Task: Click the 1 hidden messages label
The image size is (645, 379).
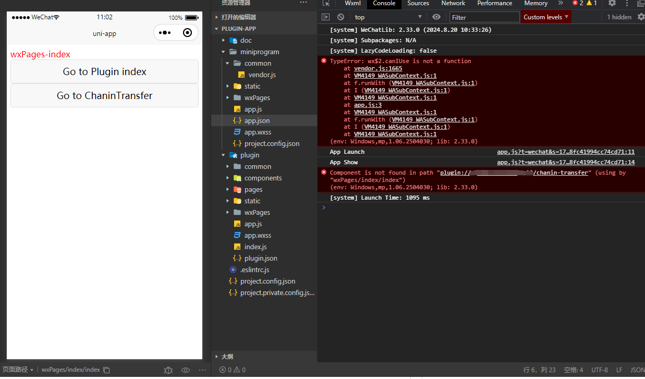Action: coord(619,17)
